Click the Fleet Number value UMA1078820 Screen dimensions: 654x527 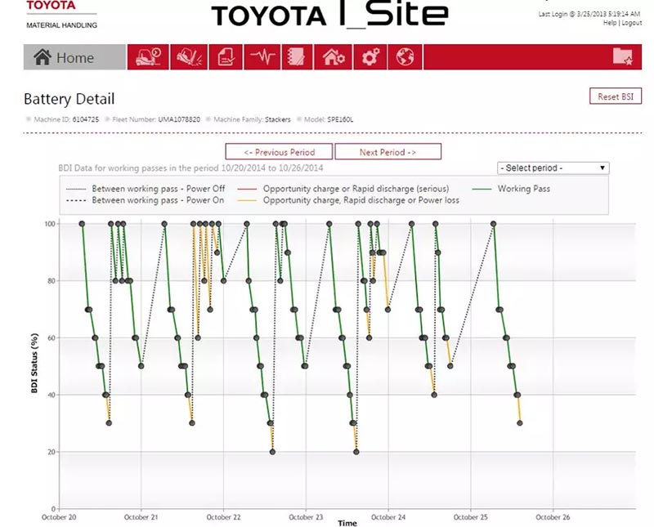[179, 119]
